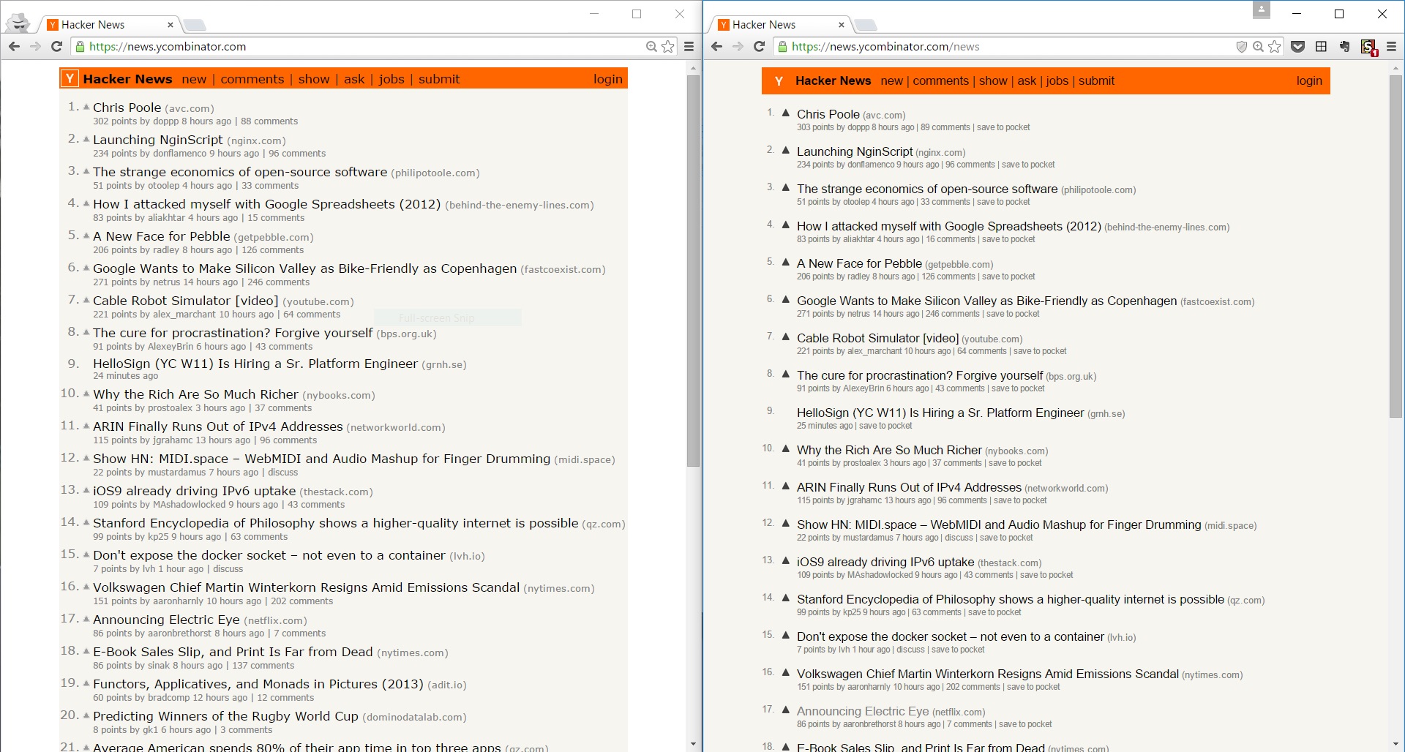1405x752 pixels.
Task: Open a new tab in the left window
Action: point(194,25)
